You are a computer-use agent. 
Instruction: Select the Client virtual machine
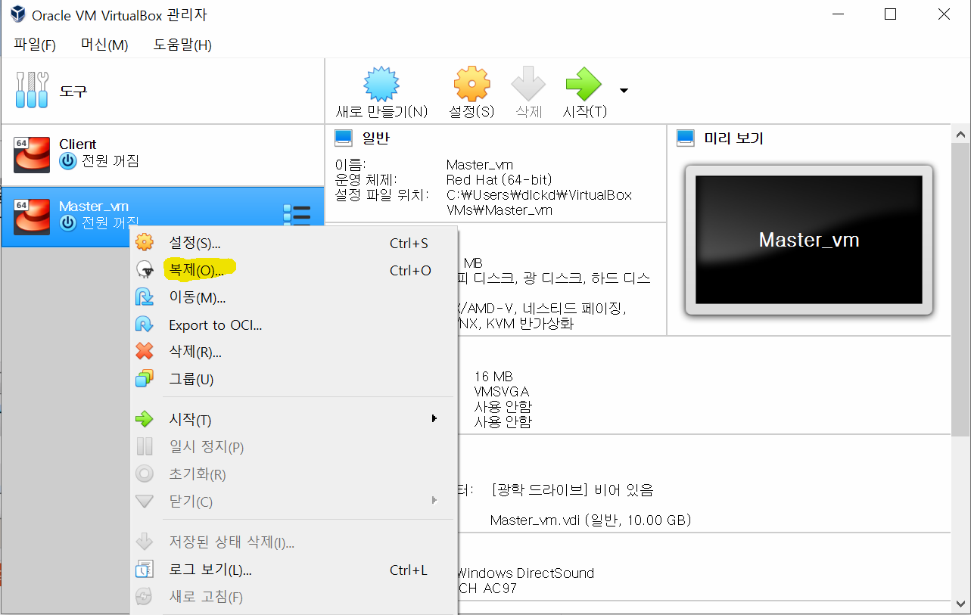[163, 155]
